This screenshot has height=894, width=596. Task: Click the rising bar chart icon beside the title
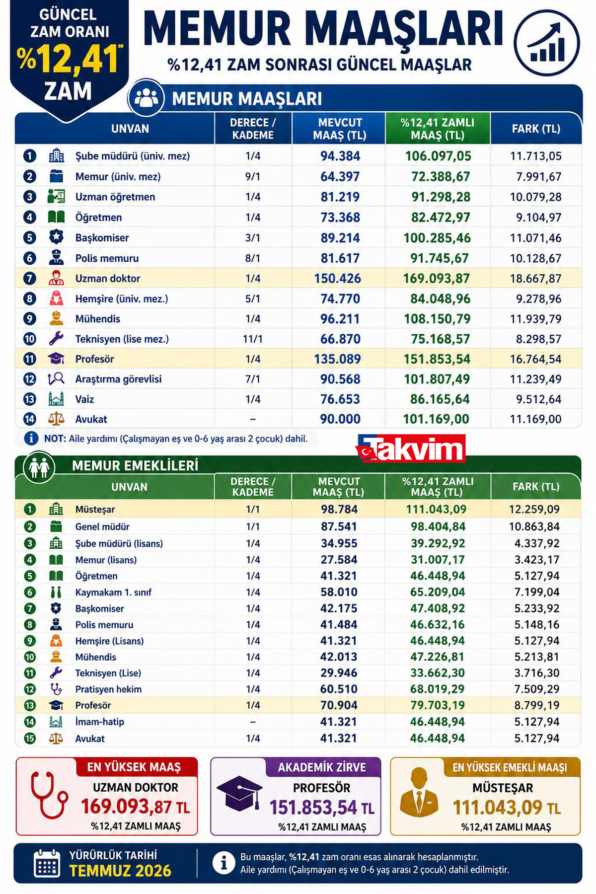tap(547, 43)
